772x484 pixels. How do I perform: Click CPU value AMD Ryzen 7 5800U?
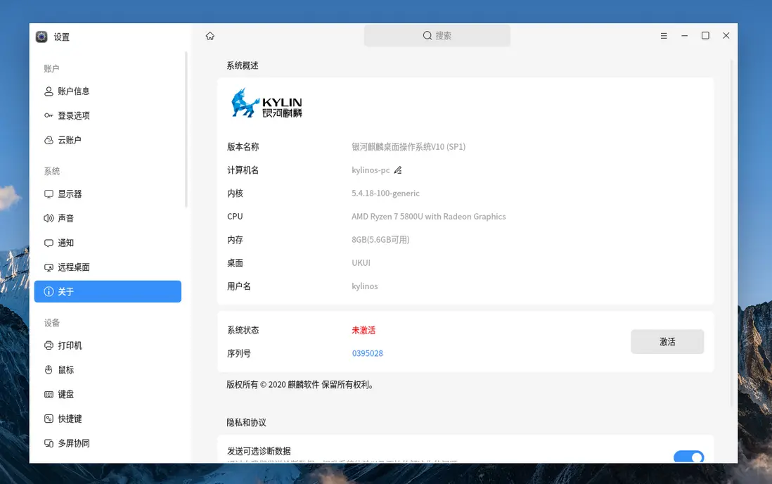428,217
